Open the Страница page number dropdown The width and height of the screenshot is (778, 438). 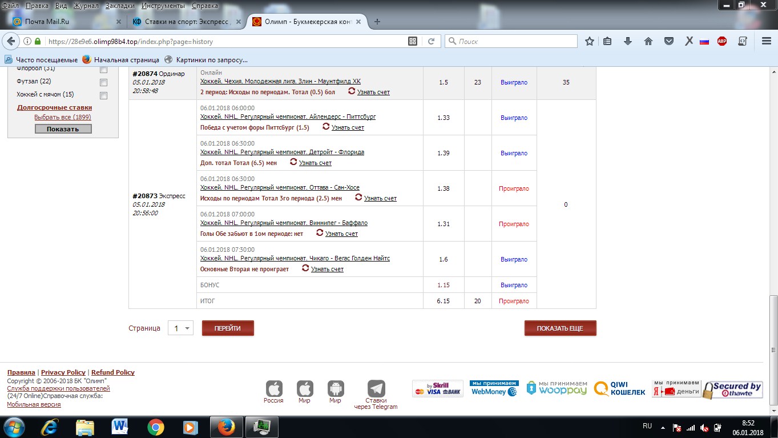click(180, 328)
